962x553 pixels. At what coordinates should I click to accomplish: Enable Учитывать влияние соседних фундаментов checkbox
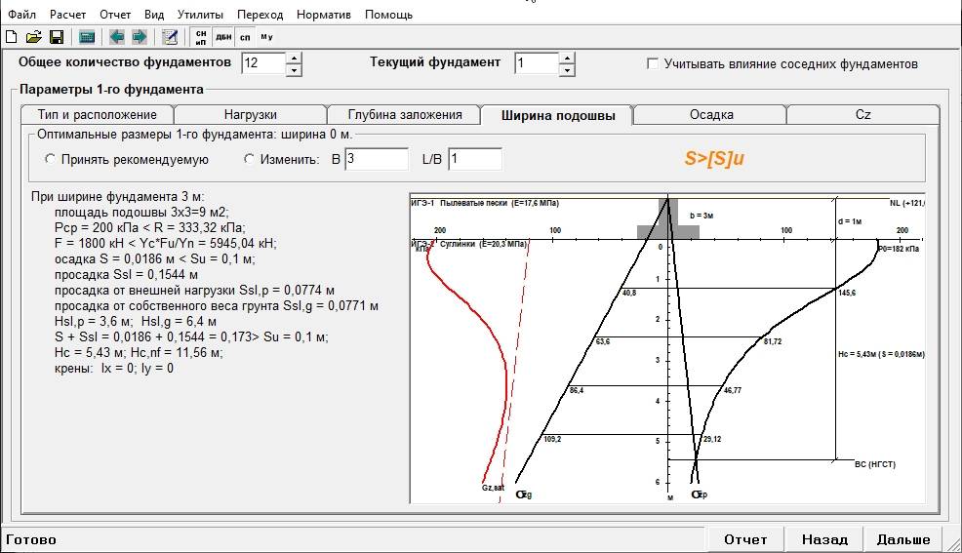coord(653,63)
